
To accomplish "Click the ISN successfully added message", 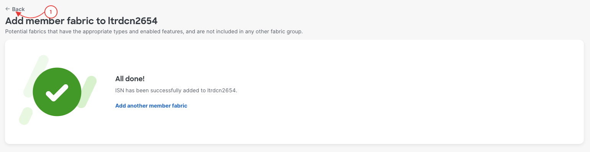I will (x=177, y=91).
